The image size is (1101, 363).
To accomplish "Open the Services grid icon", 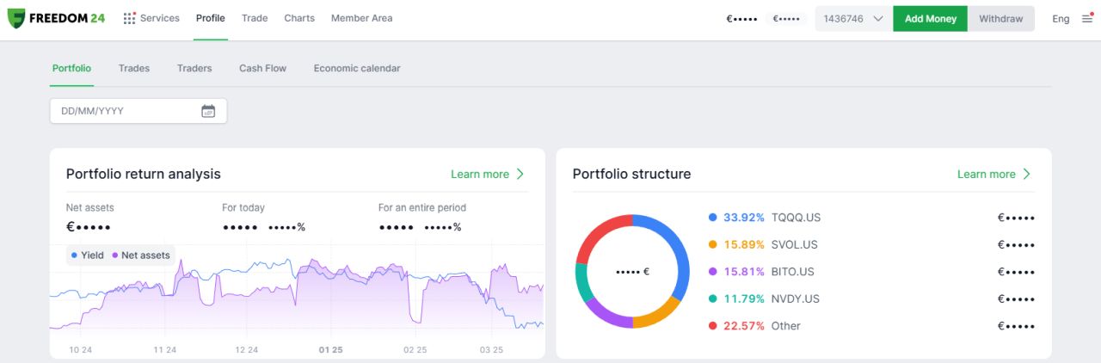I will (129, 18).
